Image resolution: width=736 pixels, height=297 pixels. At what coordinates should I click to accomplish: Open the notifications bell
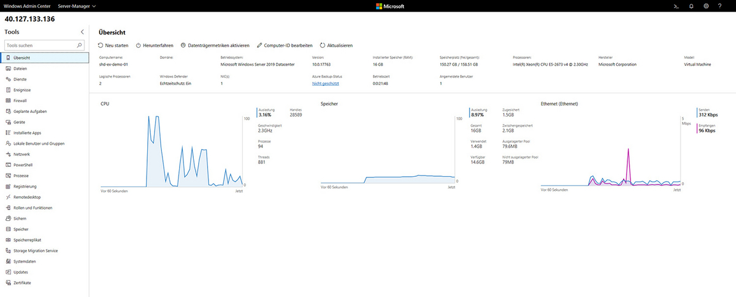pyautogui.click(x=691, y=6)
